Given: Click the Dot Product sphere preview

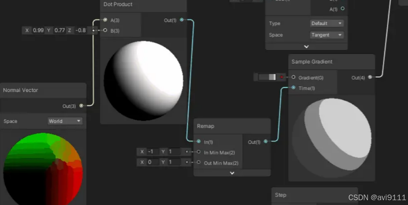Looking at the screenshot, I should pos(143,81).
